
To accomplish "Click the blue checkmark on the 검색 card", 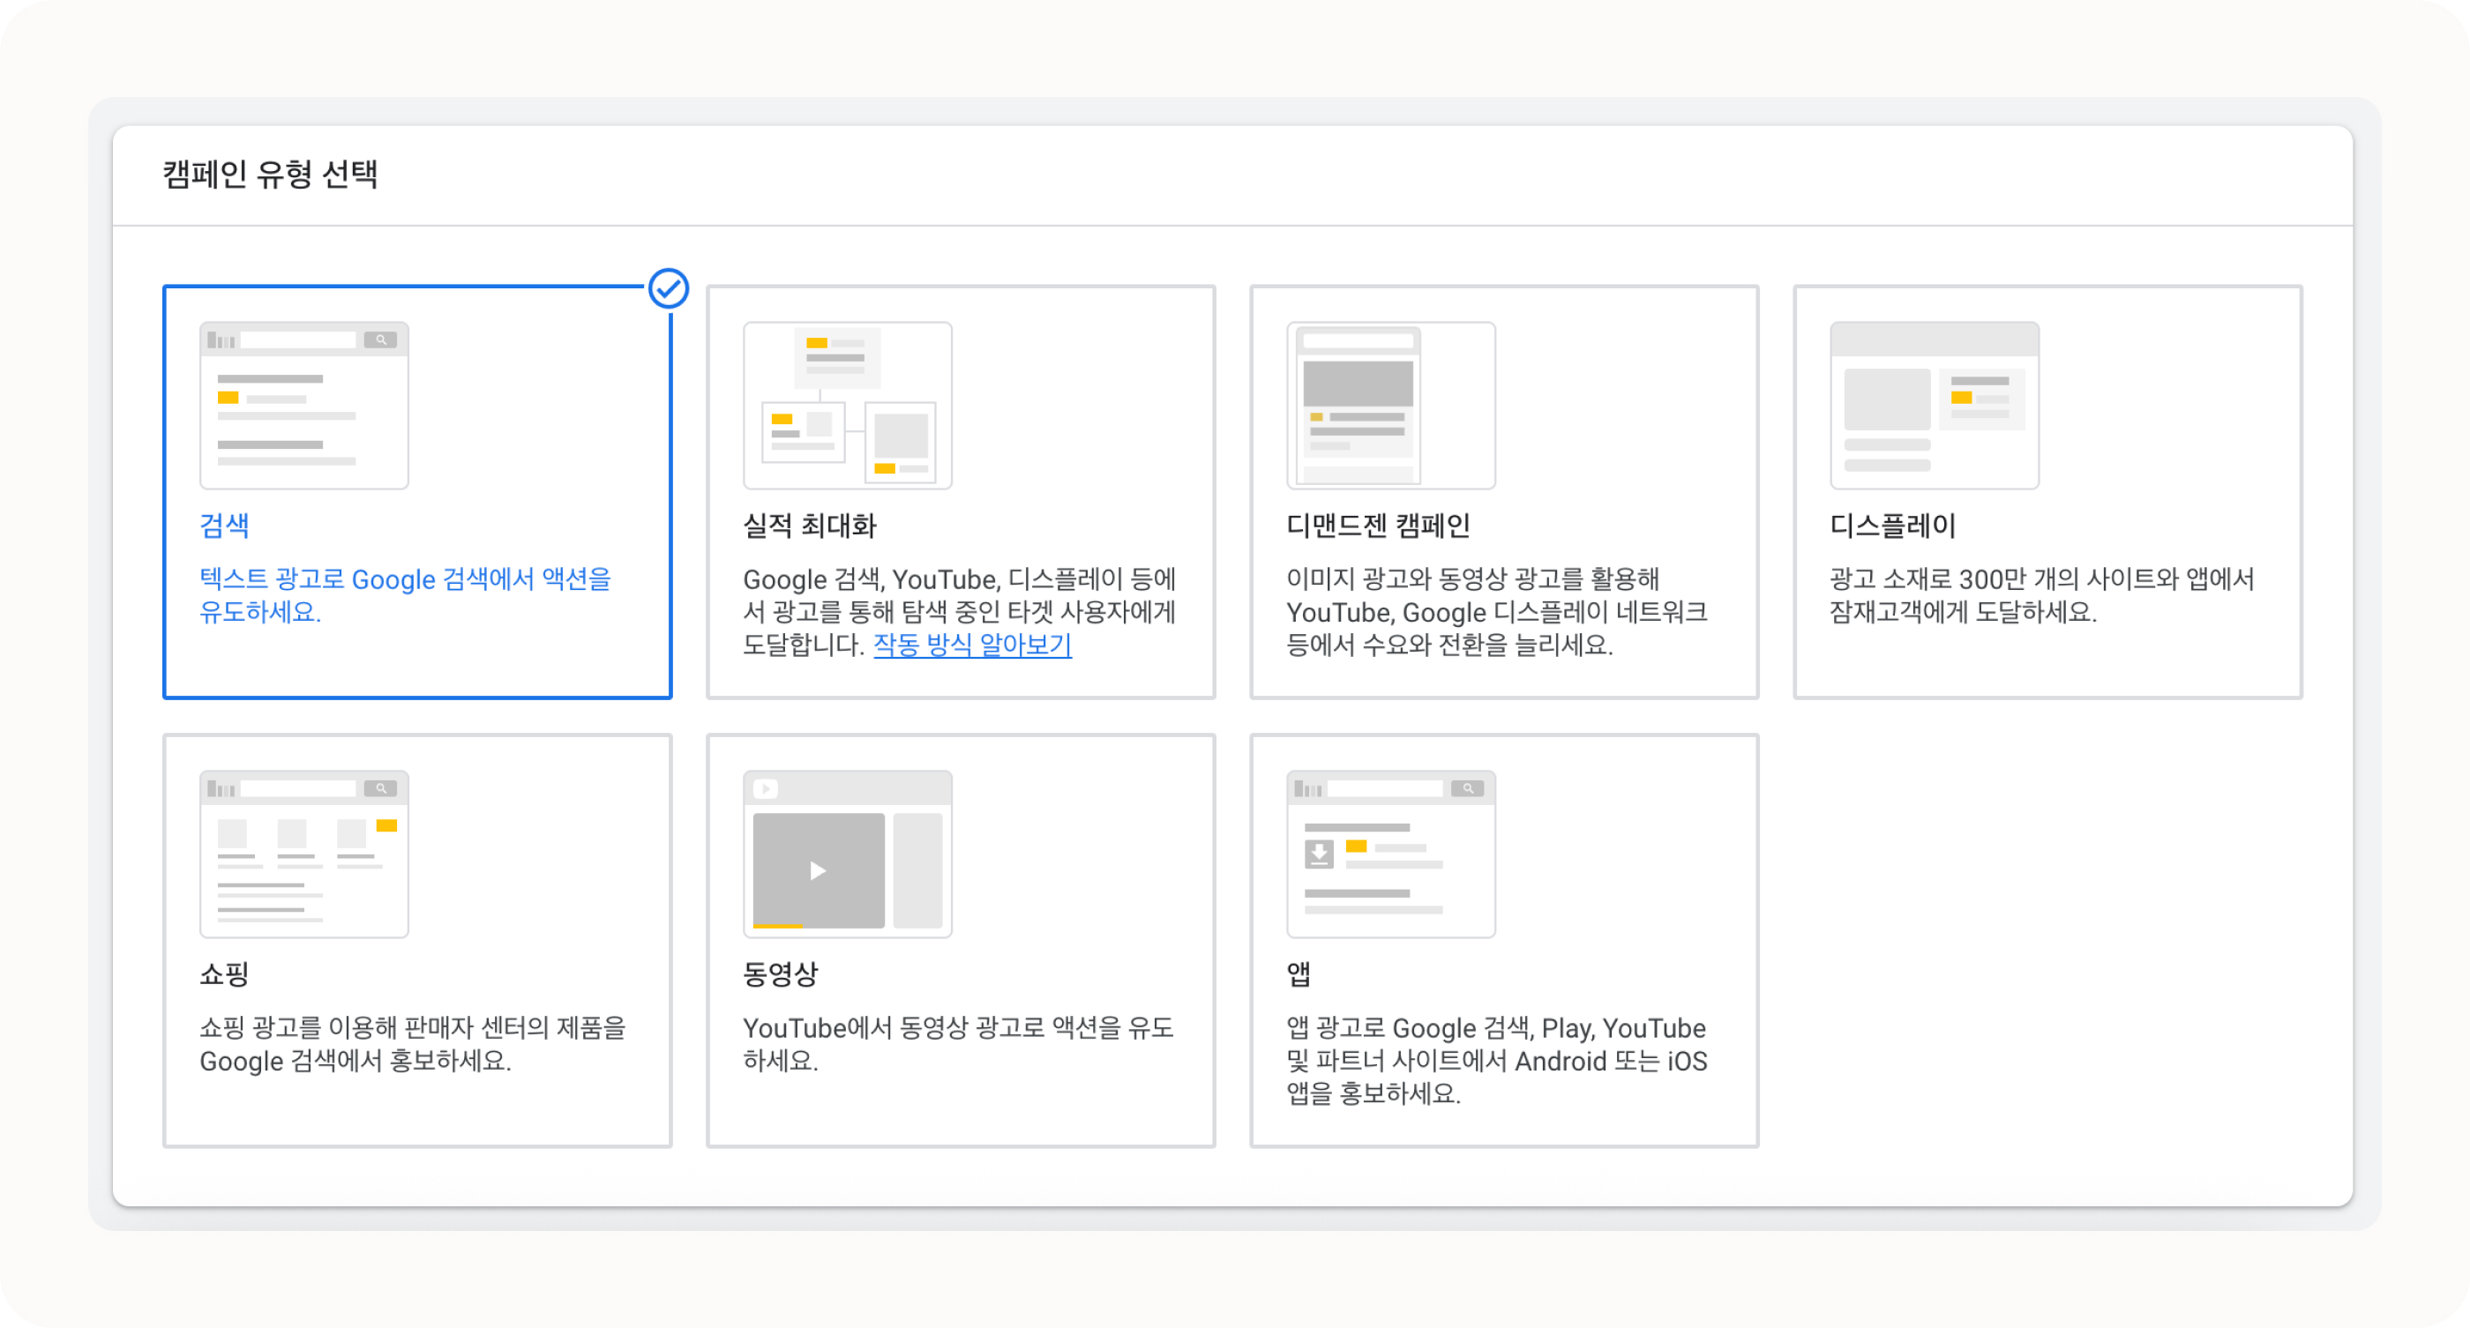I will tap(669, 287).
